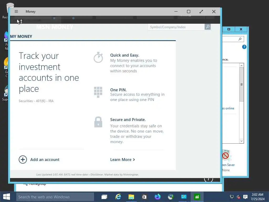This screenshot has width=269, height=202.
Task: Click the scrollbar thumb in background window
Action: coord(242,84)
